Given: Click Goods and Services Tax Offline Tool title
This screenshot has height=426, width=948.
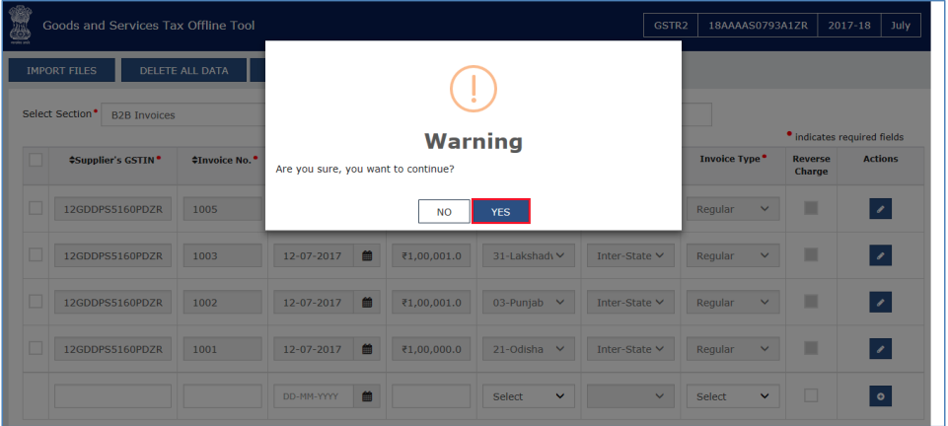Looking at the screenshot, I should click(x=149, y=26).
